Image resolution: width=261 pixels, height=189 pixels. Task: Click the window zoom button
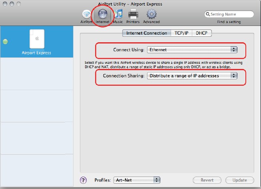[x=18, y=4]
